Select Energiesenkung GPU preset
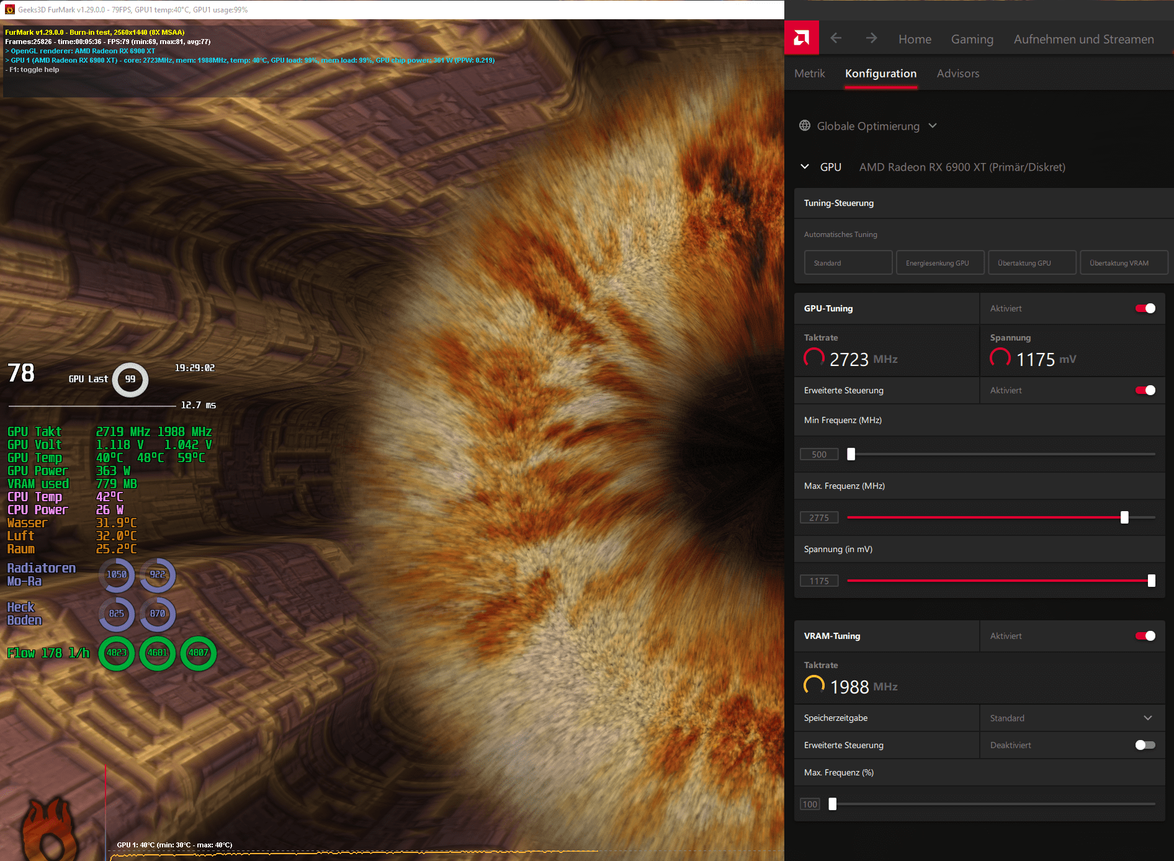Viewport: 1174px width, 861px height. (940, 262)
